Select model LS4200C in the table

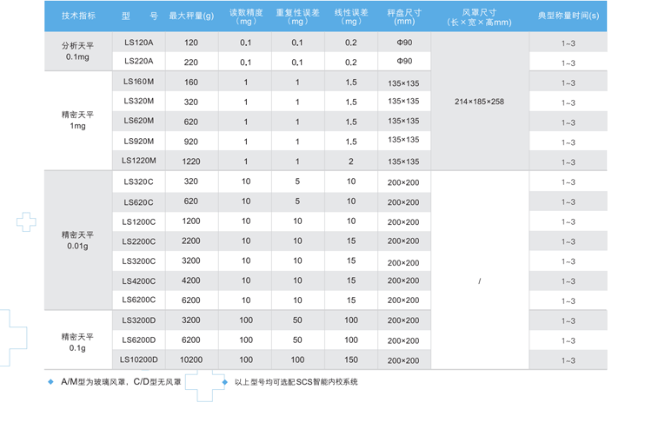[x=138, y=280]
